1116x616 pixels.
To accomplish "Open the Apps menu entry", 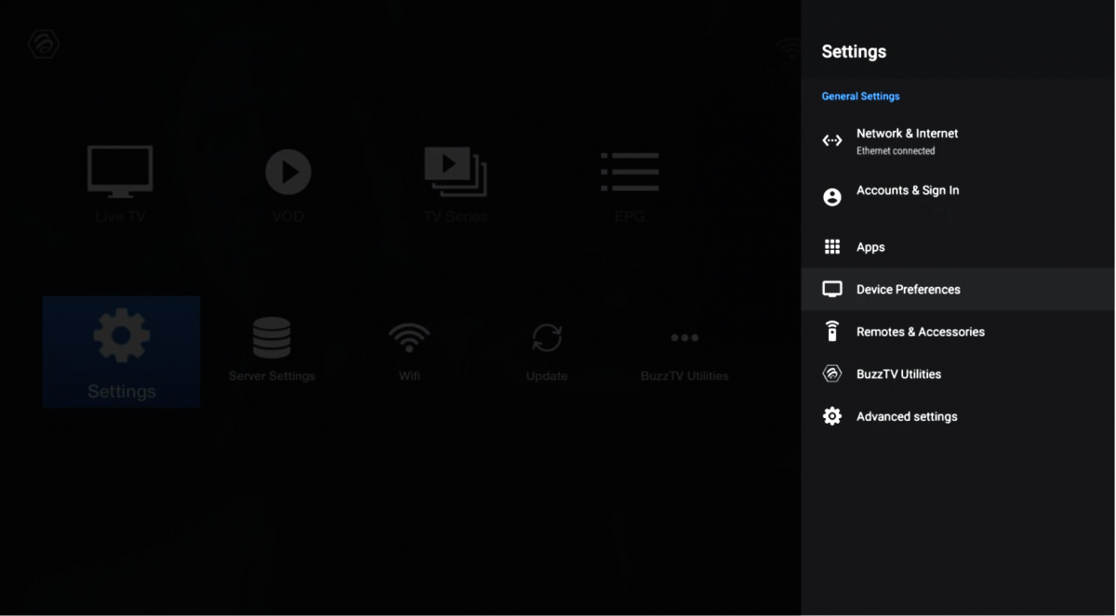I will 958,247.
